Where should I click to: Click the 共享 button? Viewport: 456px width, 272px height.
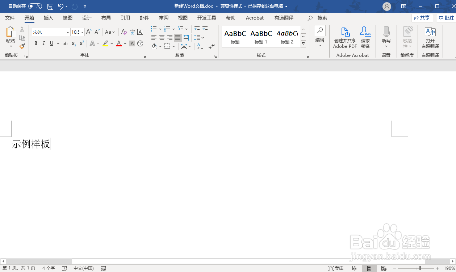tap(422, 17)
